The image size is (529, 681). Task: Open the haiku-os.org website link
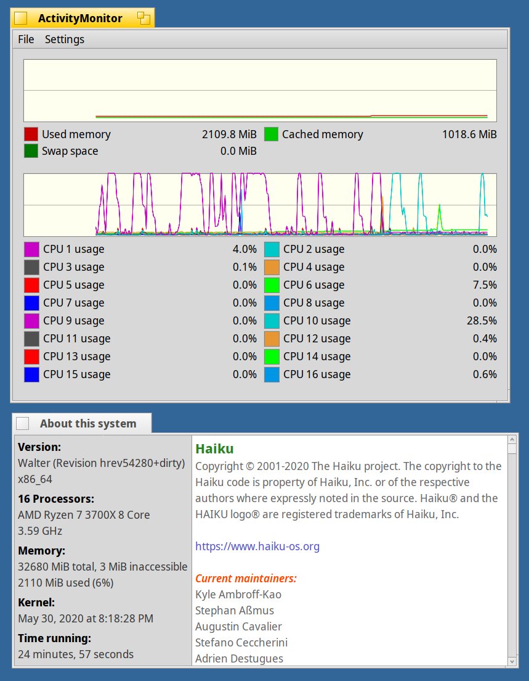click(x=257, y=547)
